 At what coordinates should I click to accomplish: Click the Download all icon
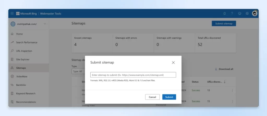coord(216,69)
